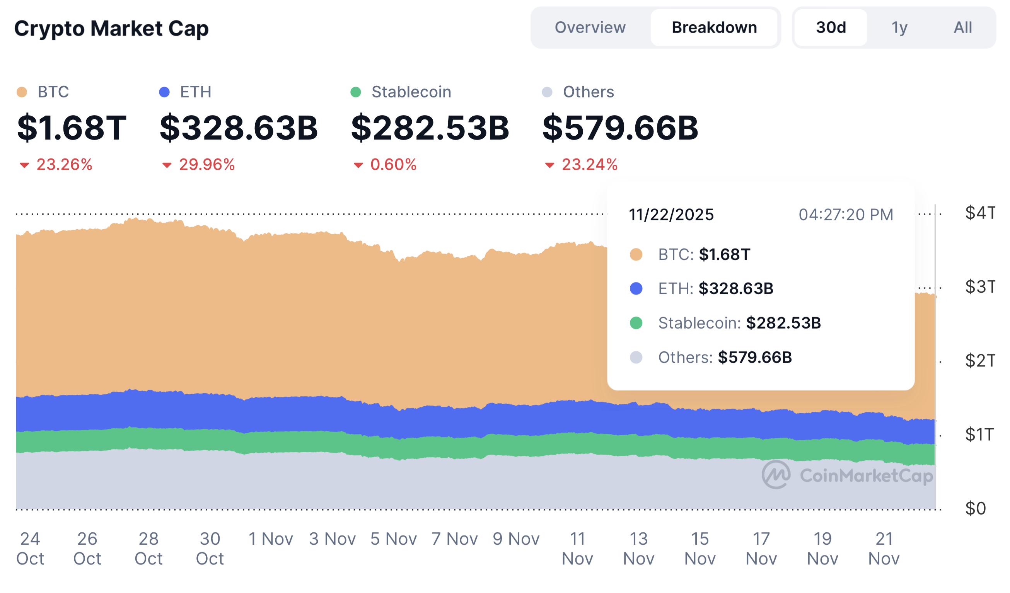Click the BTC dot inside the tooltip
The width and height of the screenshot is (1010, 593).
click(x=637, y=254)
